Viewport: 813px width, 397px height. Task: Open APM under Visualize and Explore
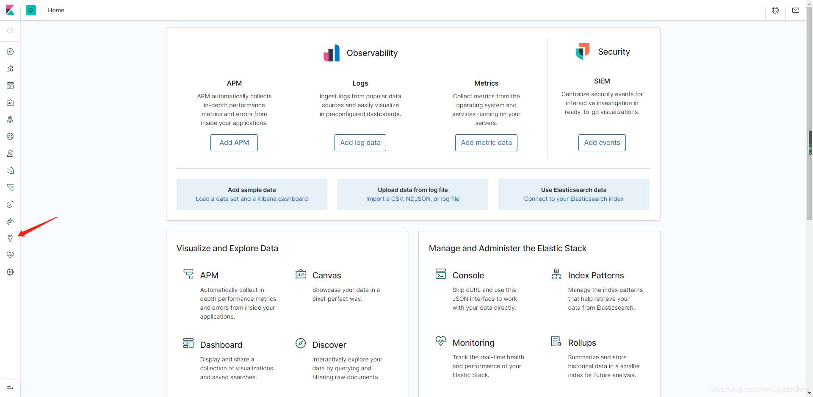click(209, 275)
